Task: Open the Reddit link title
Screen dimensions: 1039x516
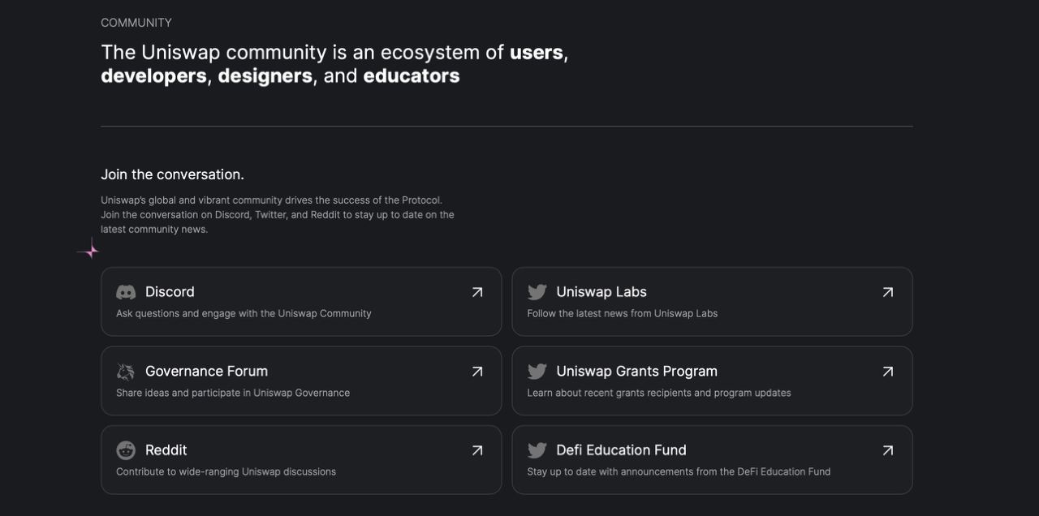Action: pyautogui.click(x=166, y=450)
